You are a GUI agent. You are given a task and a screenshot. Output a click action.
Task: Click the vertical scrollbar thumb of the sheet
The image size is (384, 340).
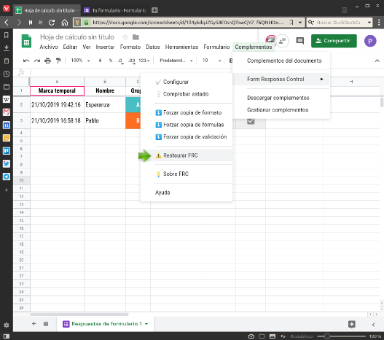(382, 102)
